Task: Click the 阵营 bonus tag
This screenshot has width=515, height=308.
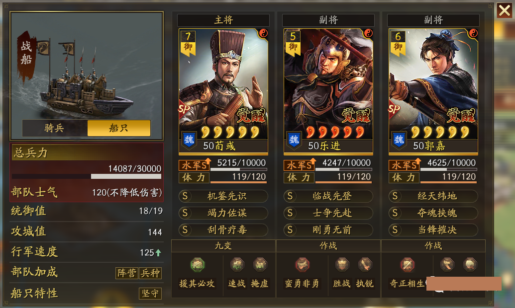Action: [127, 273]
